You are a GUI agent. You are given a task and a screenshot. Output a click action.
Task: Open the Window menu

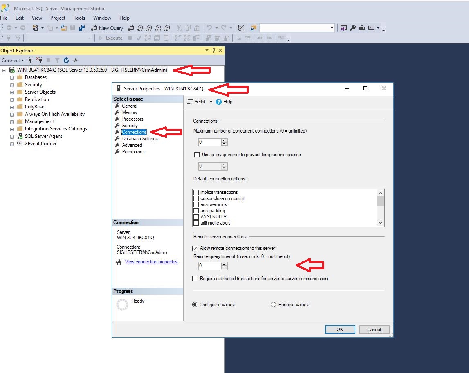(102, 18)
